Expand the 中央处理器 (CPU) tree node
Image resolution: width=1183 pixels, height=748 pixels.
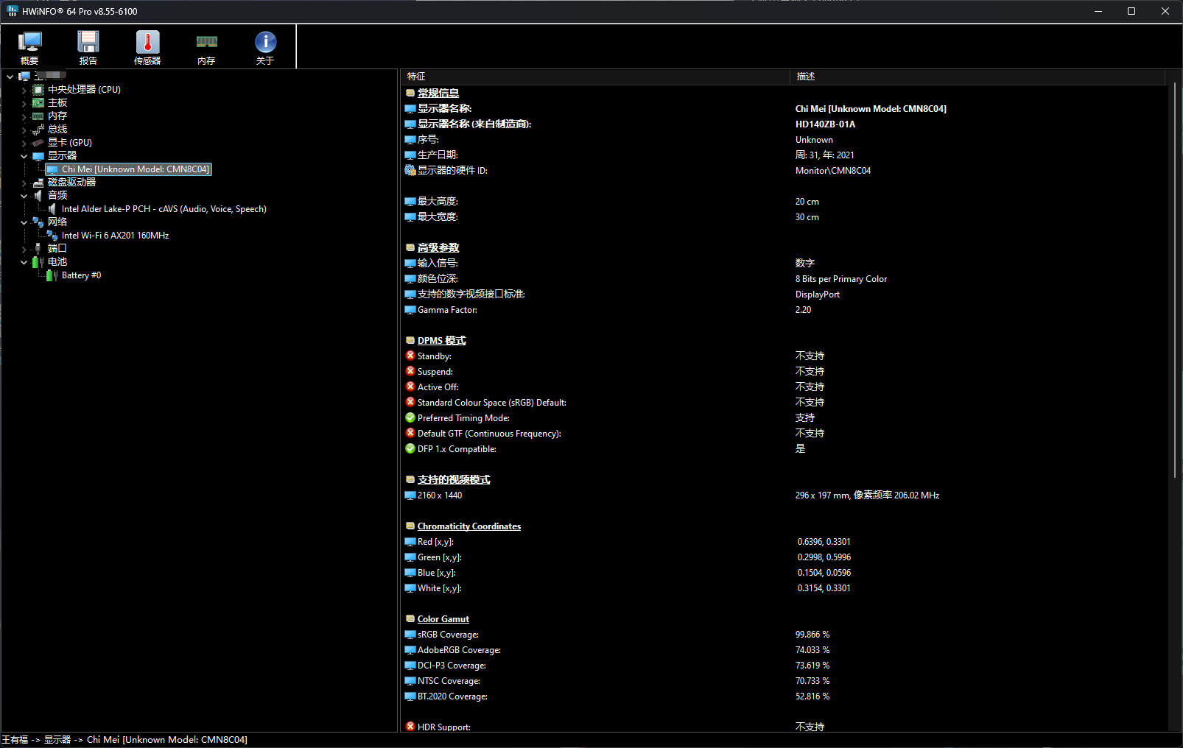point(24,91)
